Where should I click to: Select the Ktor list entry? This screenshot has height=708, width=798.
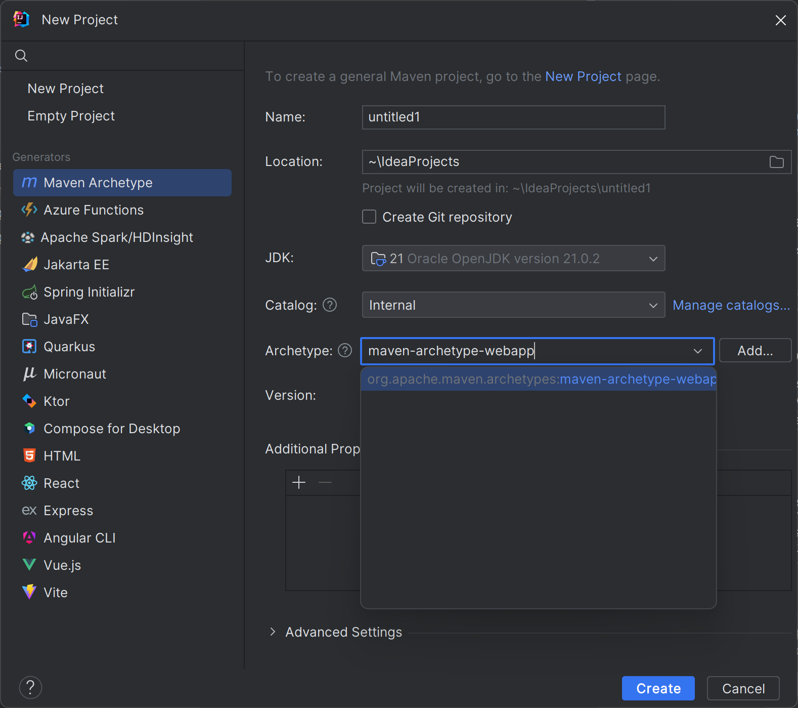tap(122, 401)
